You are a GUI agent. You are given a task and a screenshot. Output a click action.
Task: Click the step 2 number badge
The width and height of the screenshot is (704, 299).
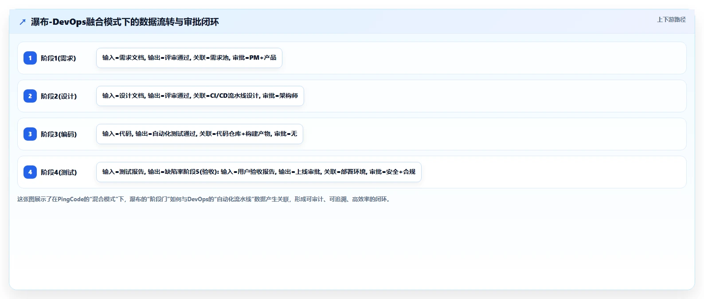click(30, 96)
